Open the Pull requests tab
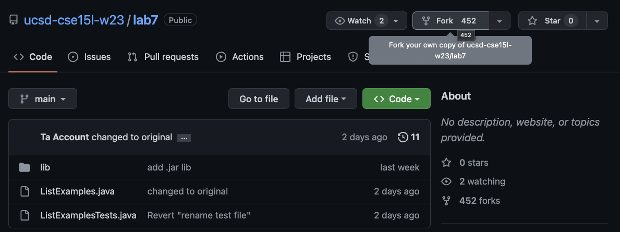The height and width of the screenshot is (232, 620). [163, 57]
